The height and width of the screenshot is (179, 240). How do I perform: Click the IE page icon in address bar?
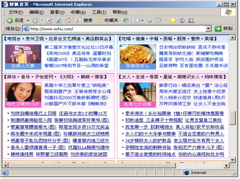pyautogui.click(x=26, y=29)
